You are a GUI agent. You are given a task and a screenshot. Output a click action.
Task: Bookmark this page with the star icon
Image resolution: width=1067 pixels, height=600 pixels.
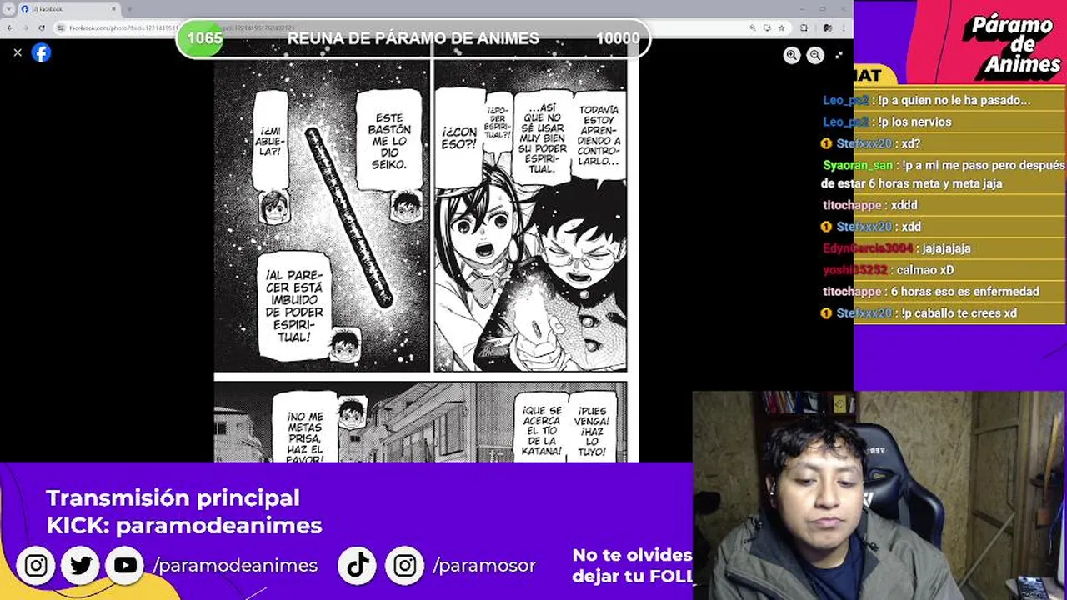[x=781, y=27]
